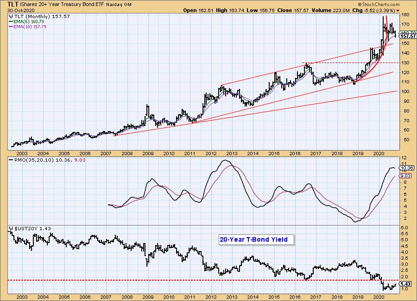Select the Volume 223.0M value
The image size is (417, 301).
330,10
